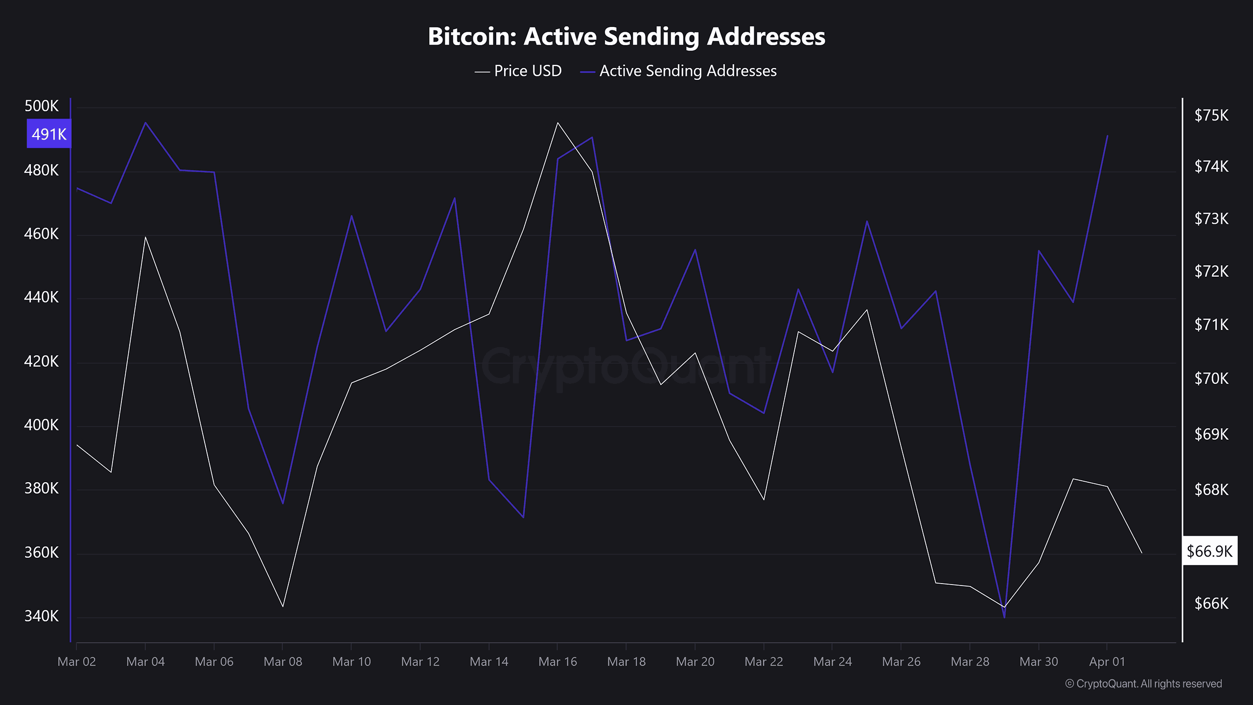Click the 500K left axis label
Image resolution: width=1253 pixels, height=705 pixels.
click(x=42, y=106)
